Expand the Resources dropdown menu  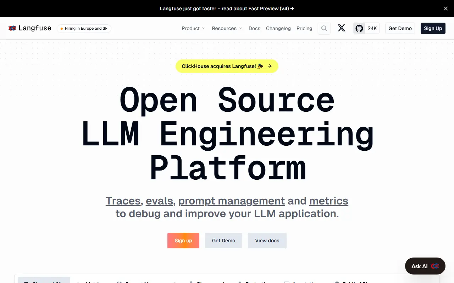227,28
